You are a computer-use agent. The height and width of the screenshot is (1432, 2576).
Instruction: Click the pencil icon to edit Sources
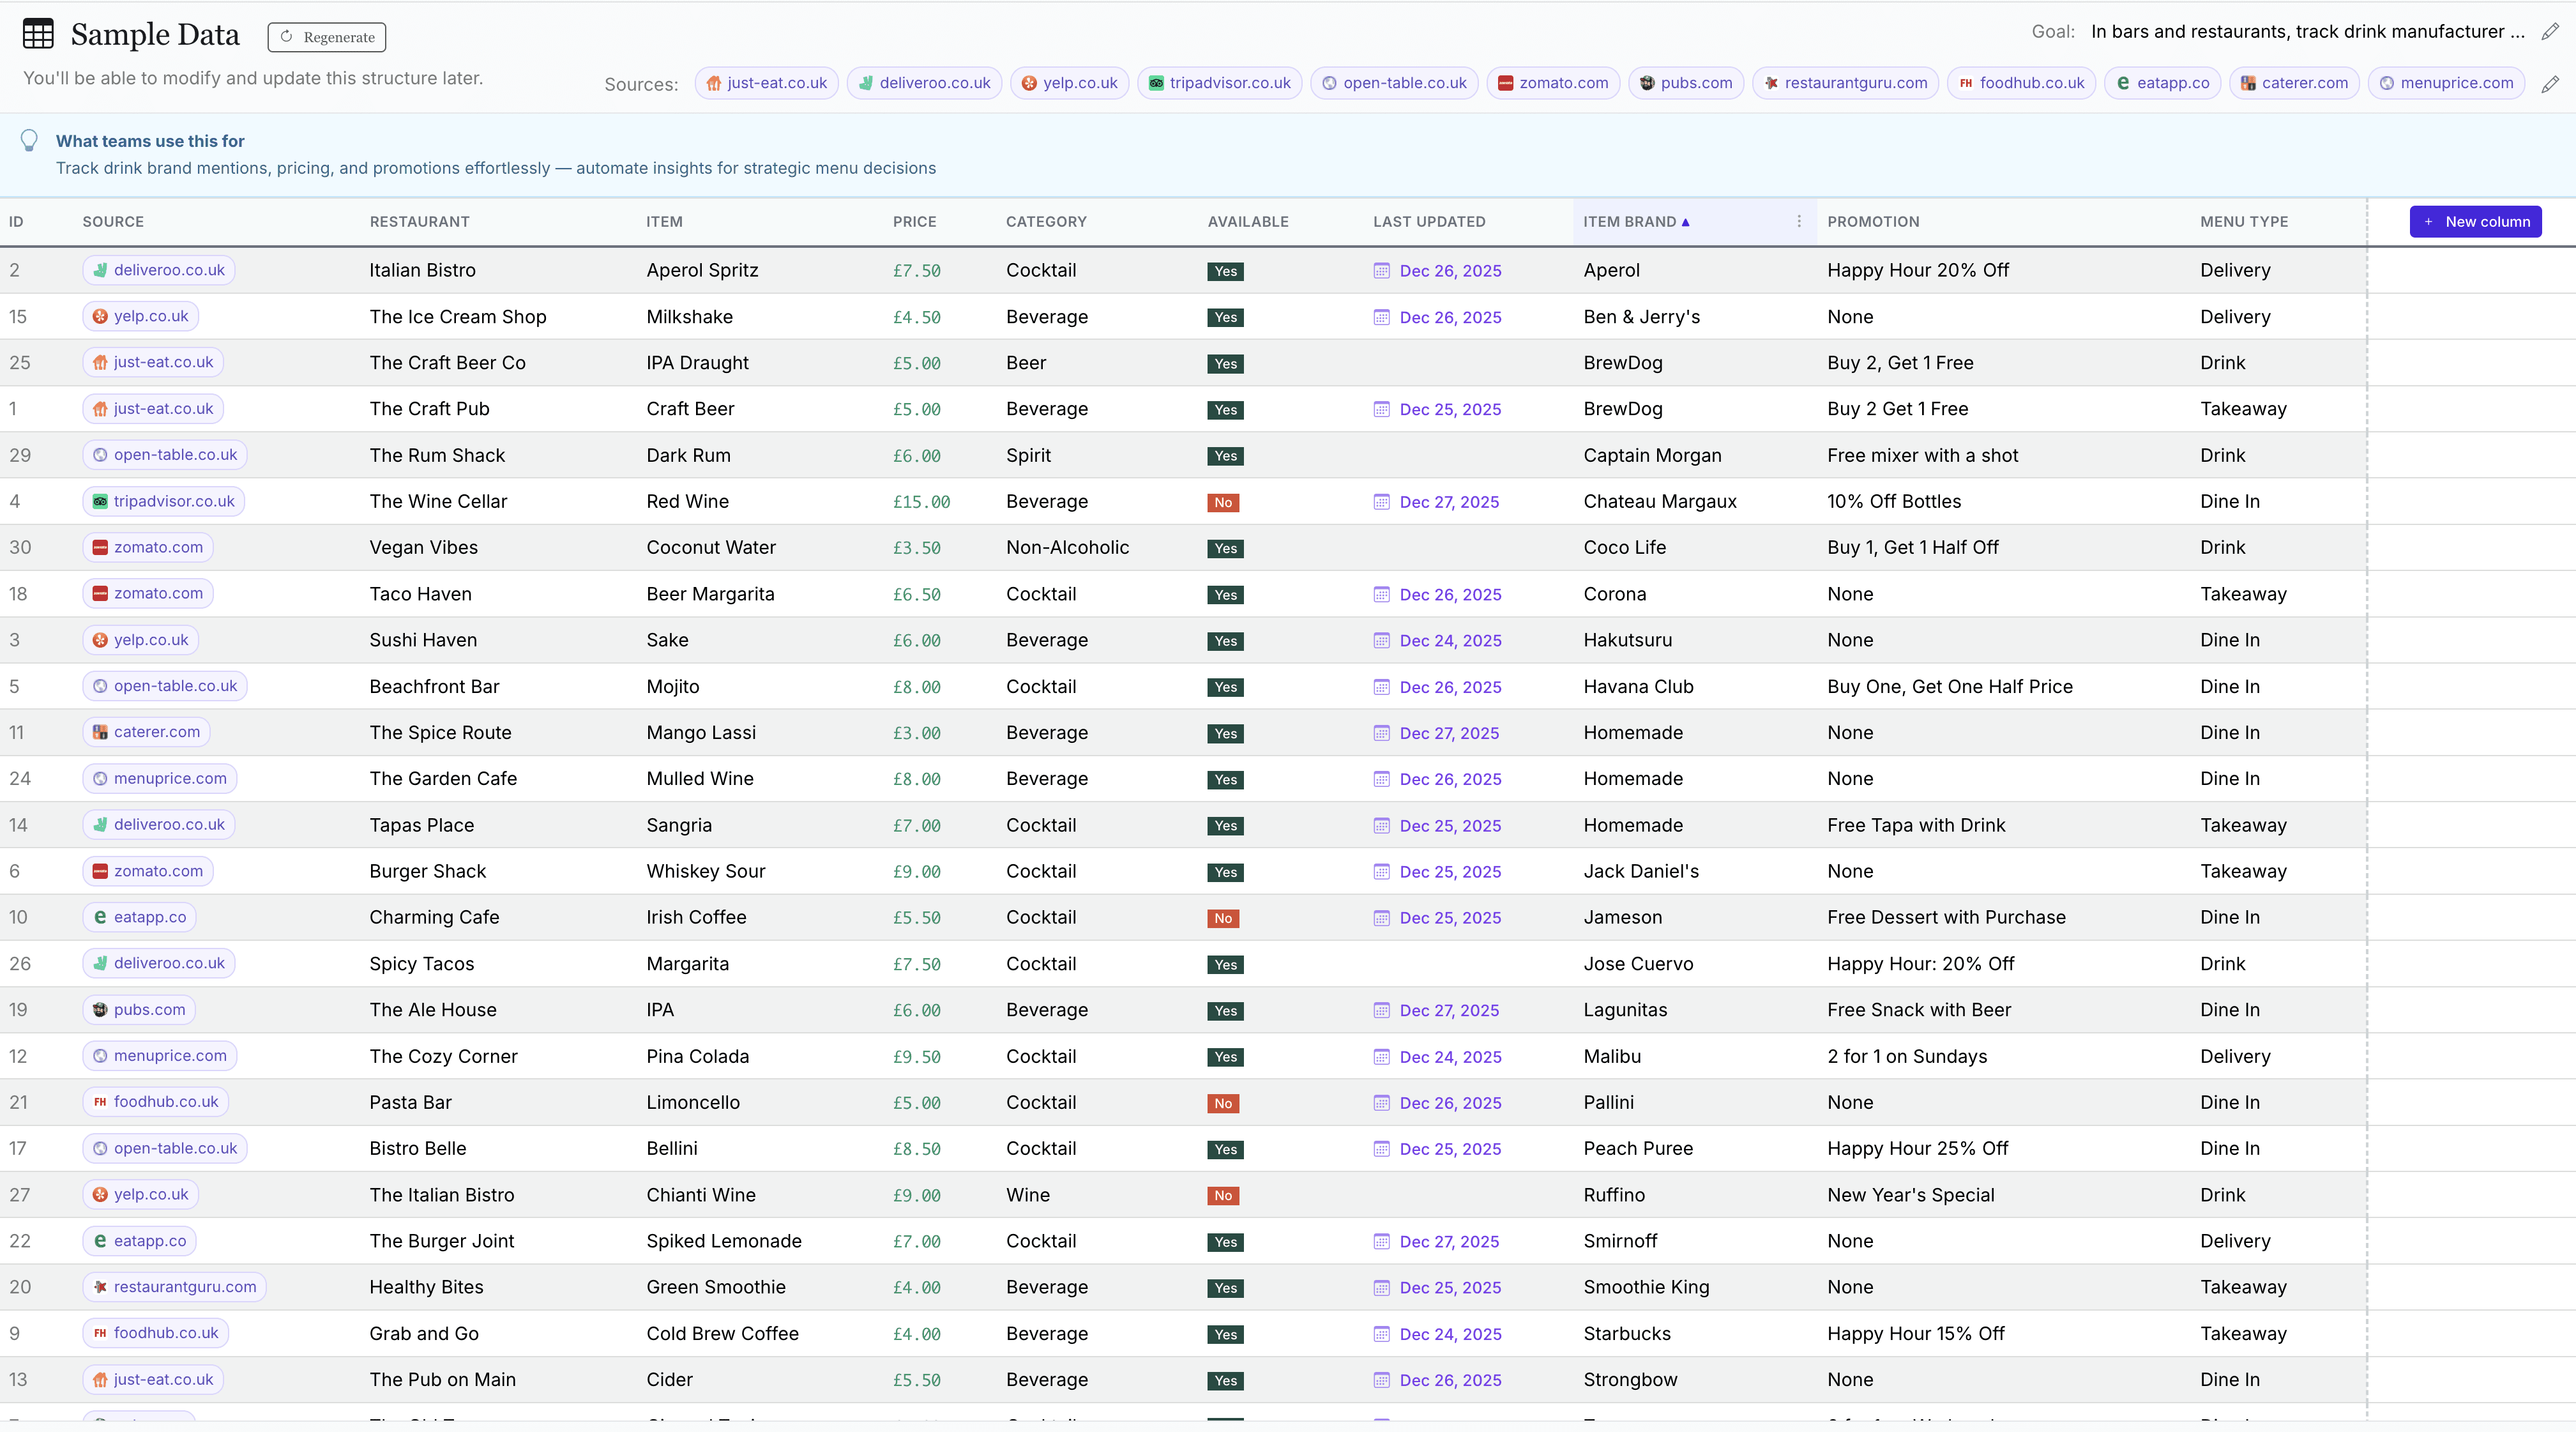pyautogui.click(x=2549, y=84)
